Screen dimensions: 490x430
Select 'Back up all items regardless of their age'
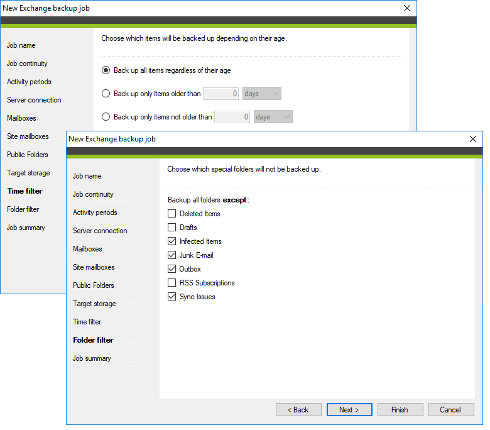coord(106,70)
